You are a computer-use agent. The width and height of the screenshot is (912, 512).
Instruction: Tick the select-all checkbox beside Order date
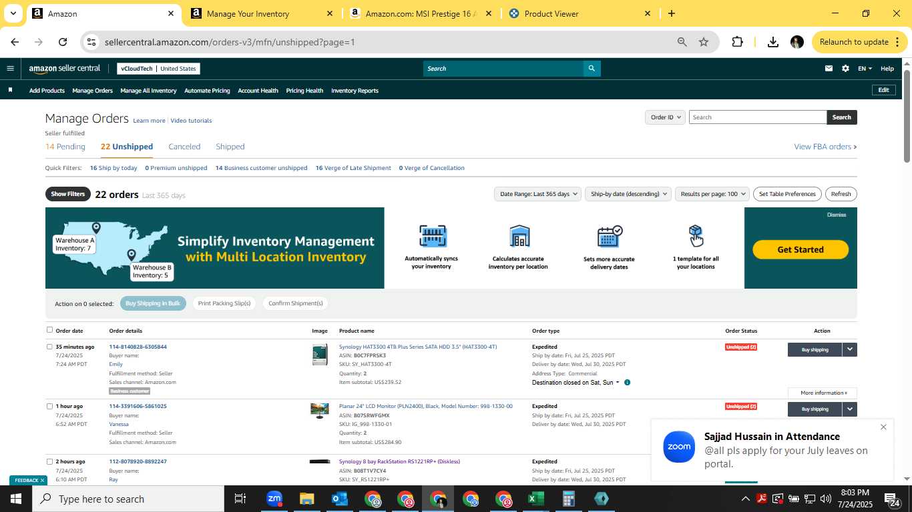pyautogui.click(x=49, y=330)
